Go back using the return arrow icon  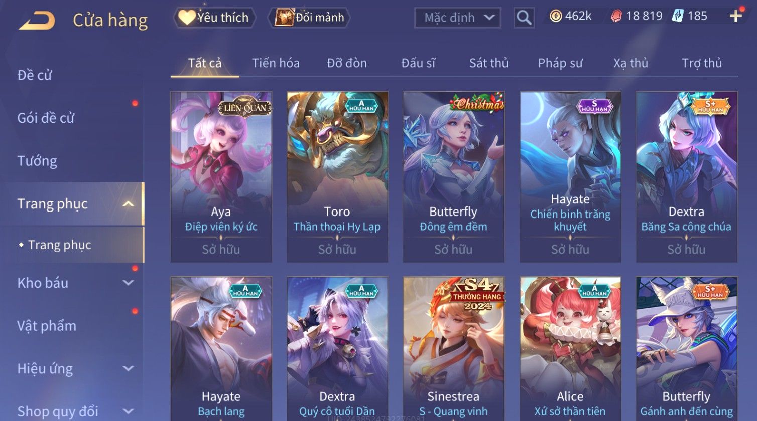tap(37, 21)
